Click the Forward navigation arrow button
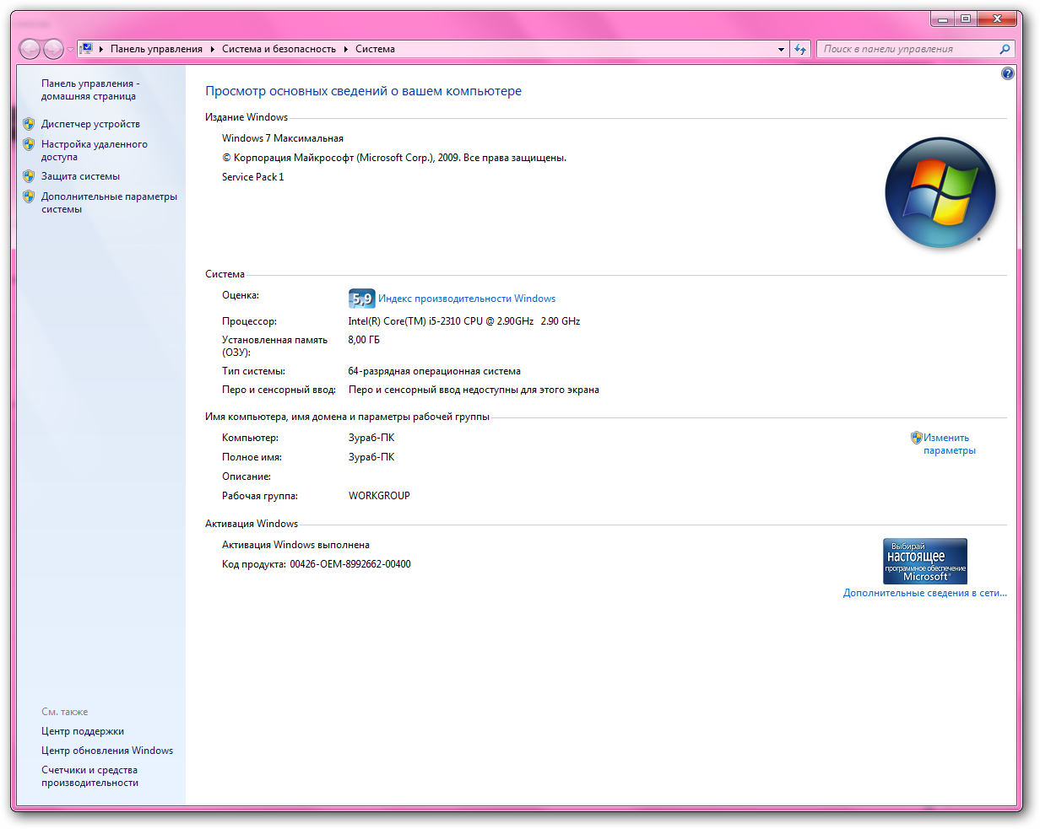Image resolution: width=1040 pixels, height=829 pixels. [53, 49]
